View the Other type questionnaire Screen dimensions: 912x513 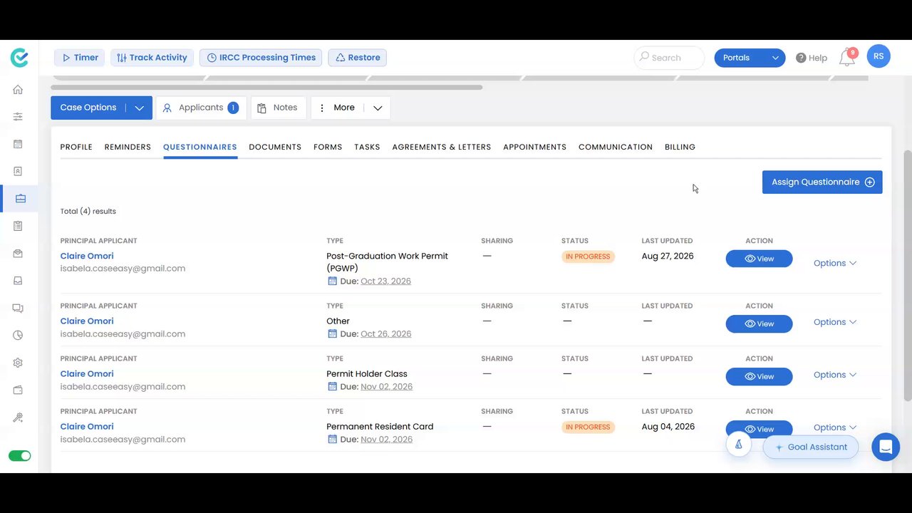click(759, 323)
